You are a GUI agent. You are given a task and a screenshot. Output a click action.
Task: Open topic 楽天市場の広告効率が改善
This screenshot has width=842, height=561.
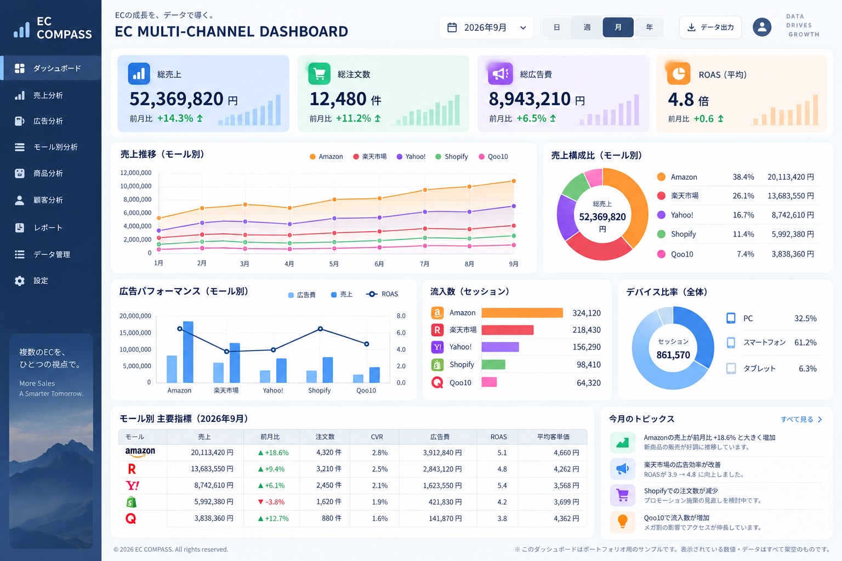tap(682, 465)
